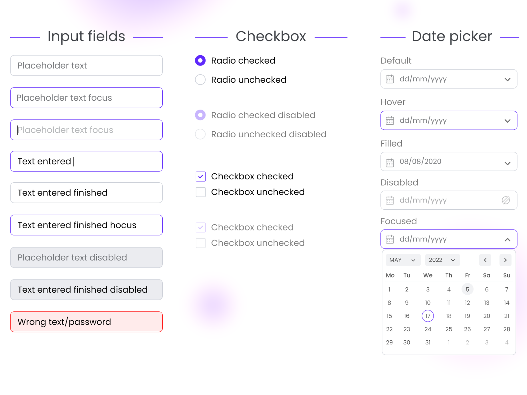Click the "Placeholder text" input field
527x395 pixels.
pos(86,66)
